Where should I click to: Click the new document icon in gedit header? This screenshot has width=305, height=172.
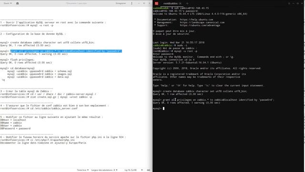[x=17, y=3]
